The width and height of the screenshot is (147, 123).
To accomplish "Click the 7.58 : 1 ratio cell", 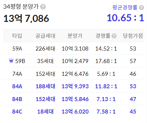I will pyautogui.click(x=106, y=112).
